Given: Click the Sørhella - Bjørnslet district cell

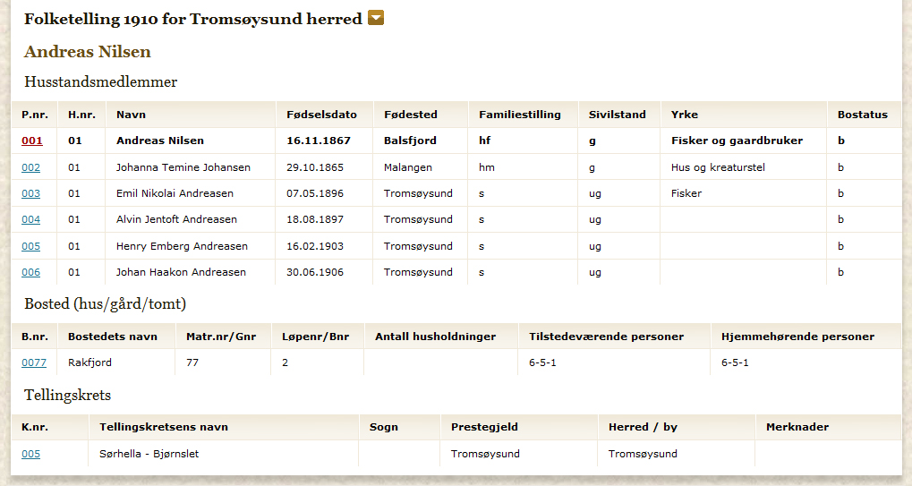Looking at the screenshot, I should pyautogui.click(x=149, y=454).
